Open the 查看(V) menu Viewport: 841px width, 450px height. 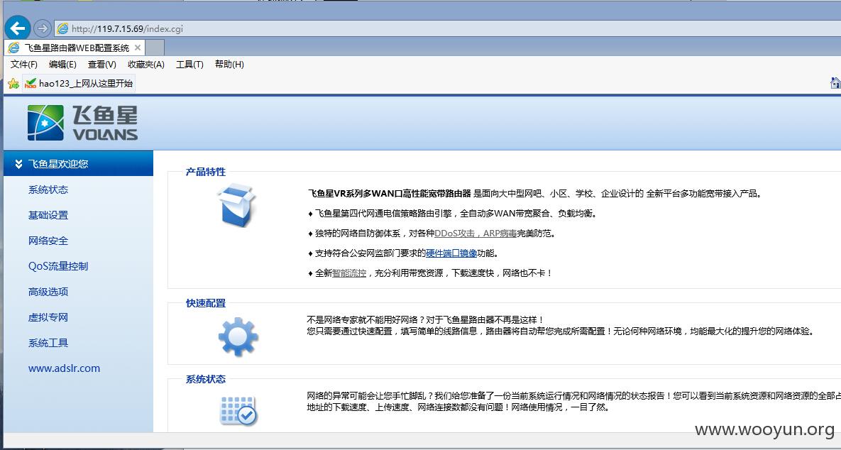pos(102,65)
